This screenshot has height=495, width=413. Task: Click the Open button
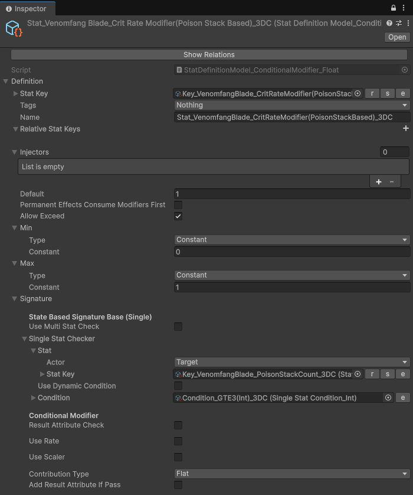pos(397,37)
